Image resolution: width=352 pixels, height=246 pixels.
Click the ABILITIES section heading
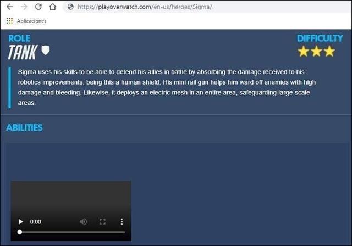click(x=24, y=128)
